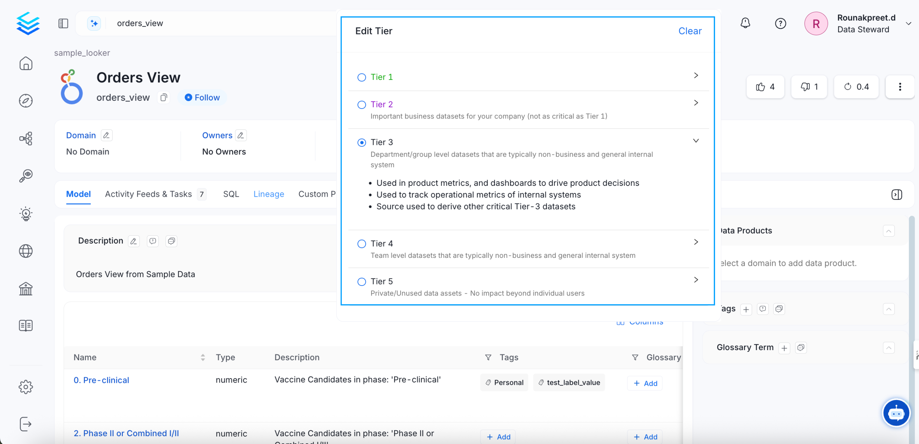Select the Tier 1 radio button
This screenshot has width=919, height=444.
[361, 77]
